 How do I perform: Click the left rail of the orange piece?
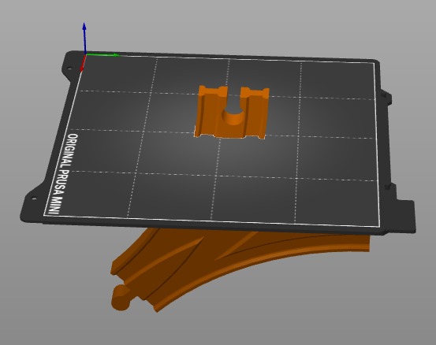pos(207,113)
